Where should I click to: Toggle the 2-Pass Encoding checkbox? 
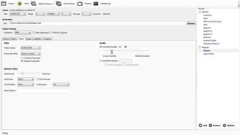106,65
